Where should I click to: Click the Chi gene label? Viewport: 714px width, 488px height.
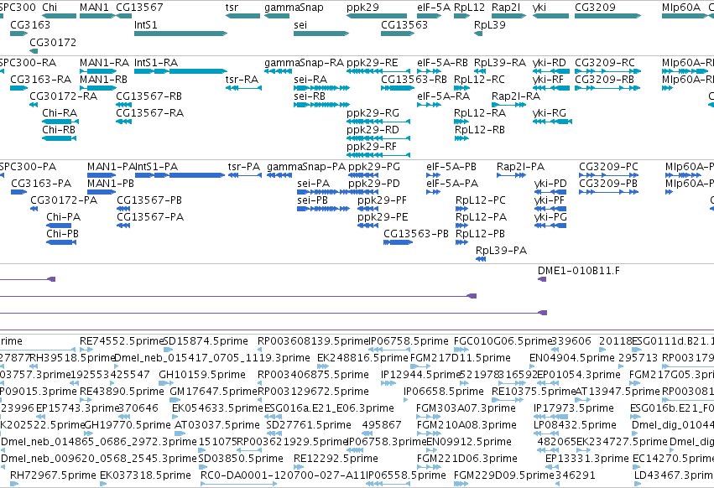point(50,8)
